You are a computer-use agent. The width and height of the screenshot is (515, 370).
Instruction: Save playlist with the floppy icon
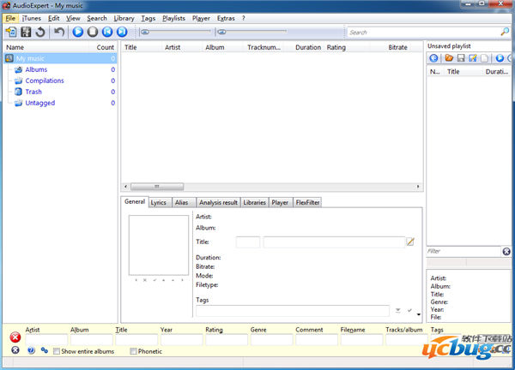click(461, 58)
